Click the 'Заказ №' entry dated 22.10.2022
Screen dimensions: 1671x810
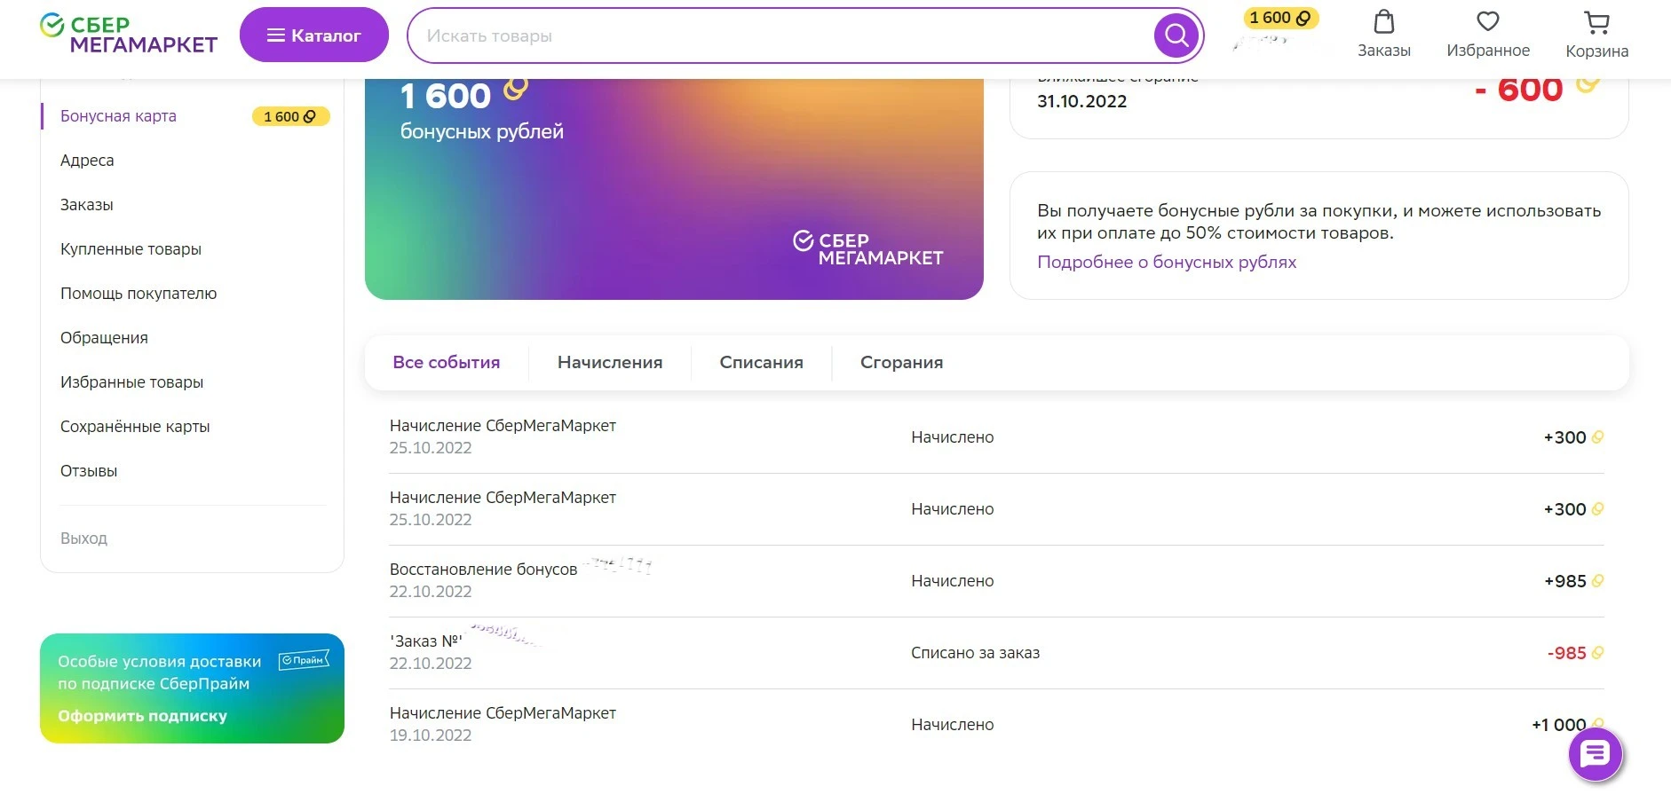pos(426,641)
